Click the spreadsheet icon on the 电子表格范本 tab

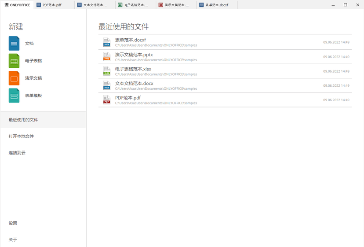(120, 5)
